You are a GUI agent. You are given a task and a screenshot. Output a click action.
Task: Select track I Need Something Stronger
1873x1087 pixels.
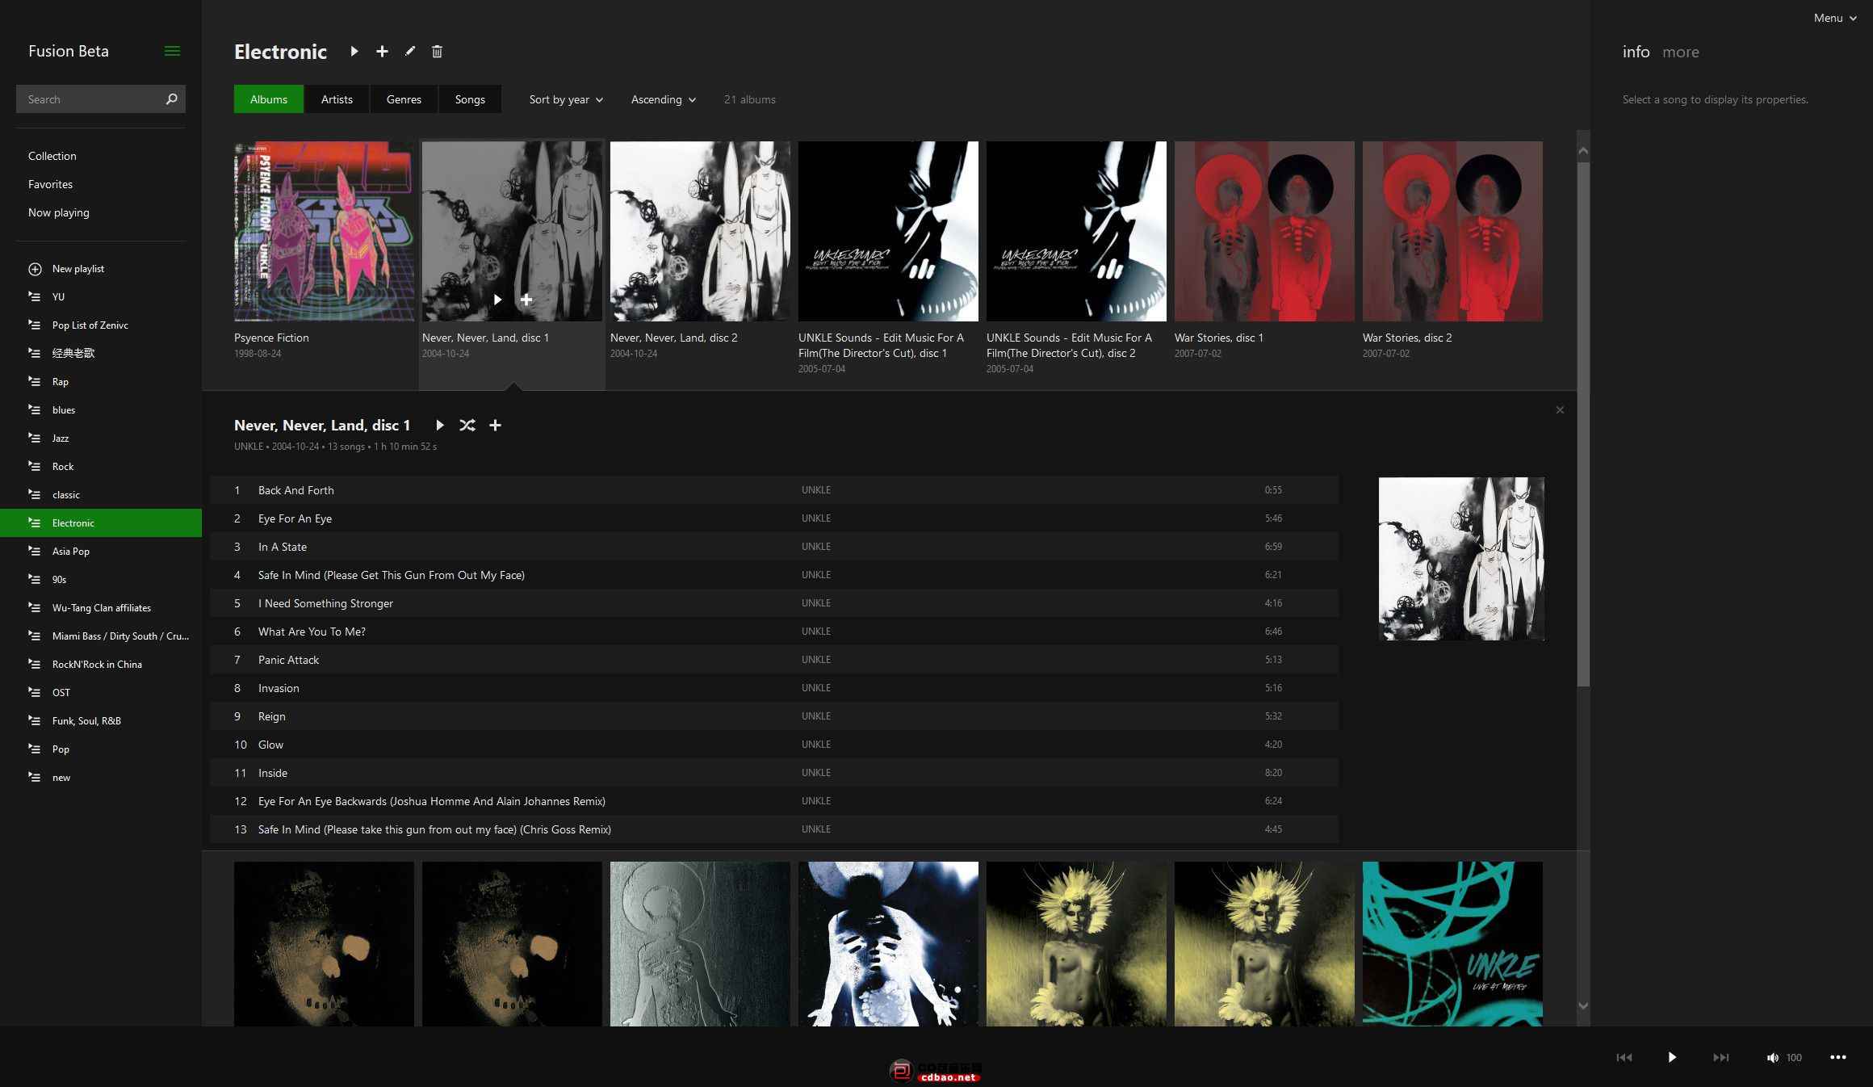774,603
